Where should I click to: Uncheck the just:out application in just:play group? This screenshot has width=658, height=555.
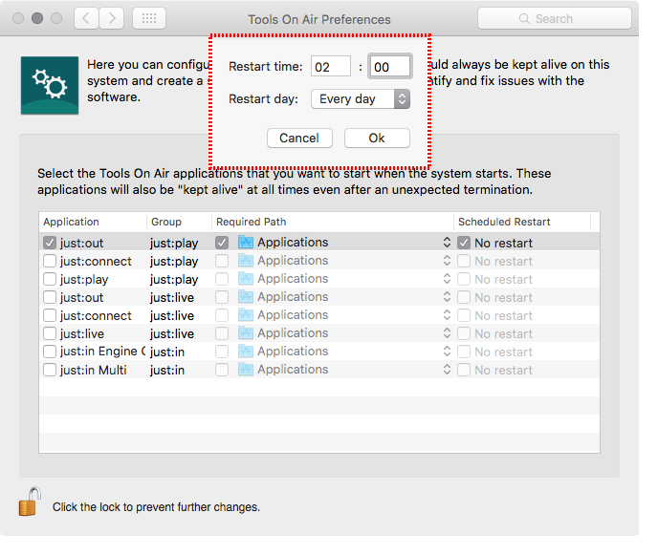point(50,243)
